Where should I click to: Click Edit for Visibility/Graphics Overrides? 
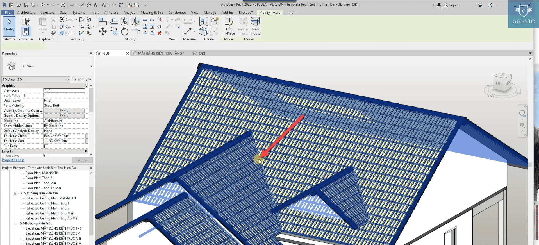[x=64, y=111]
